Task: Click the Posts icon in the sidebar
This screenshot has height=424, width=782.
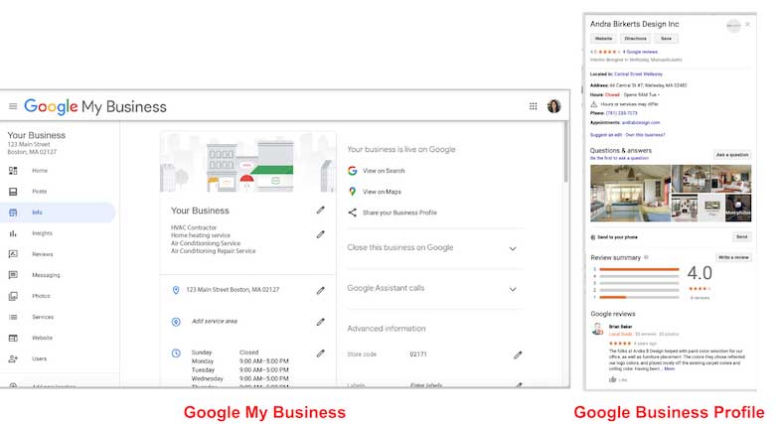Action: pyautogui.click(x=13, y=192)
